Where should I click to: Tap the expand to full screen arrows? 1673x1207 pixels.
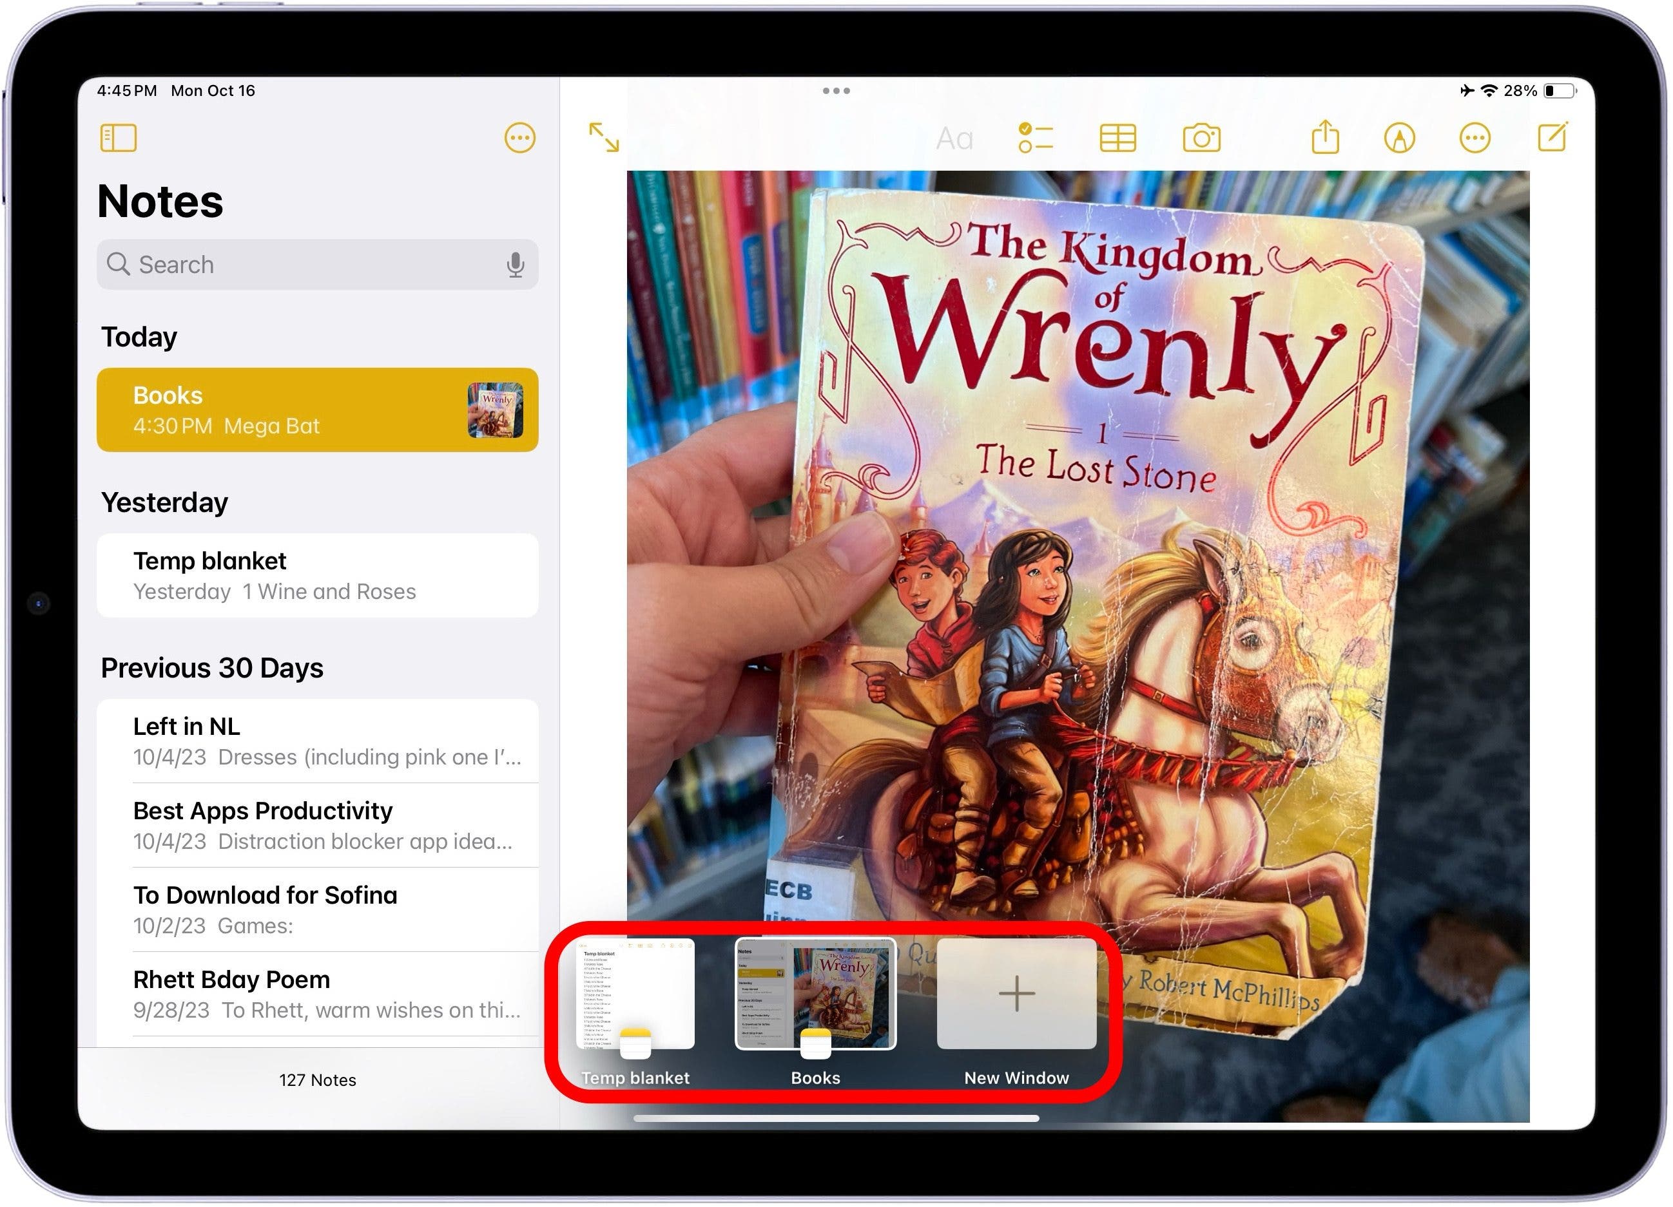tap(603, 138)
